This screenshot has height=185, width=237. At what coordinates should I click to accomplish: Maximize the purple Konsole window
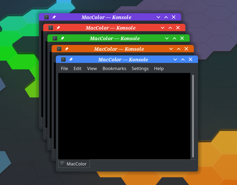pyautogui.click(x=166, y=17)
